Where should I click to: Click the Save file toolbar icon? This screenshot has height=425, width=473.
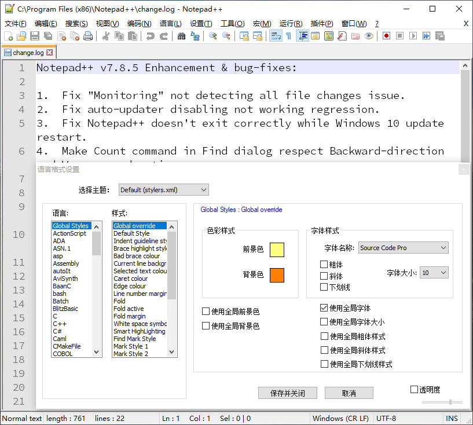(x=34, y=36)
